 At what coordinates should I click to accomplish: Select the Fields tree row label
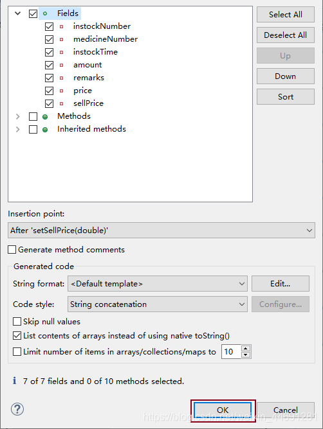(68, 13)
